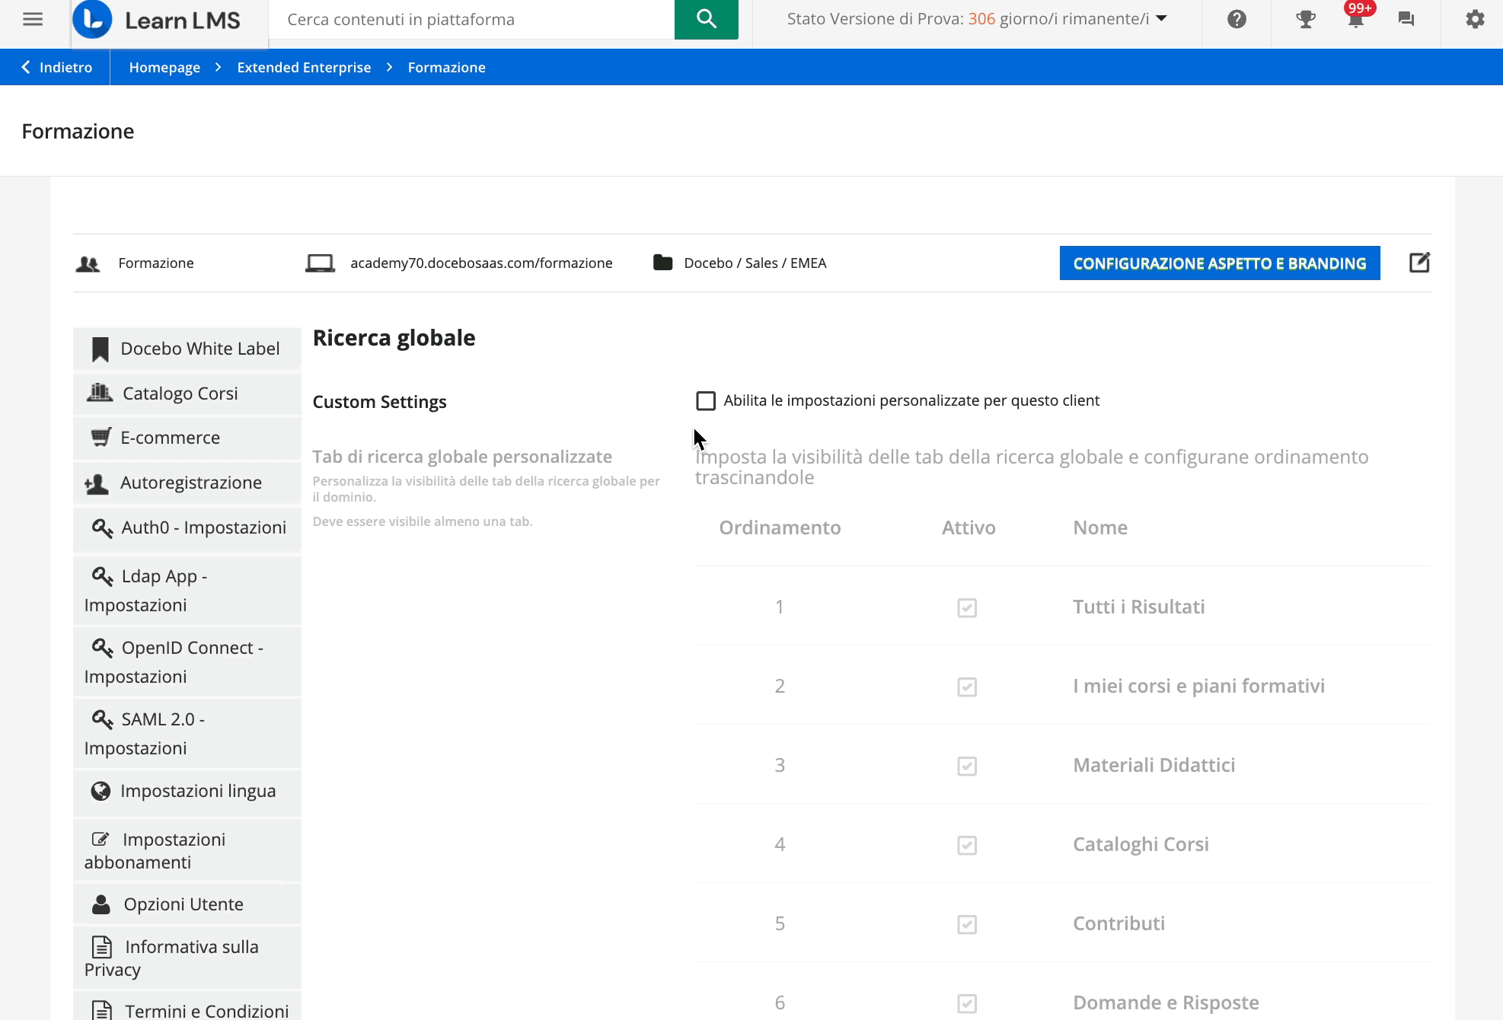Screen dimensions: 1503x1020
Task: Open the Opzioni Utente tab
Action: pos(187,904)
